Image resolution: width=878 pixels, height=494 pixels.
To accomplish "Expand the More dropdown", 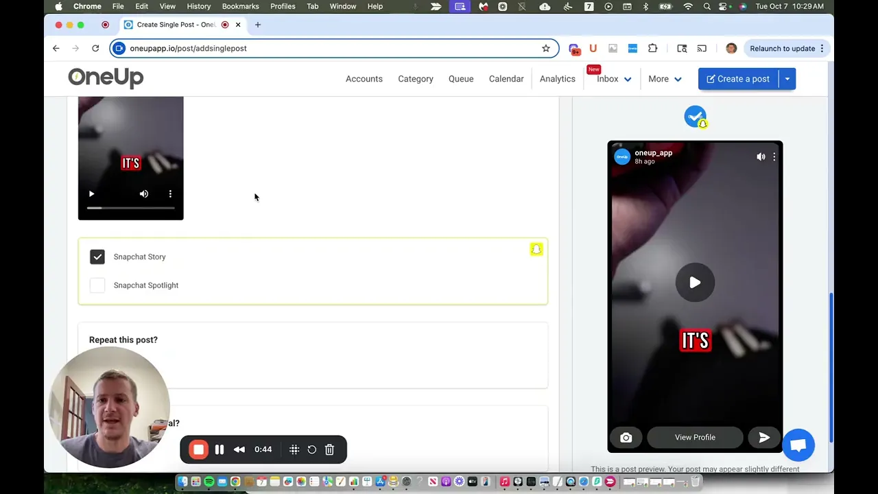I will click(665, 79).
